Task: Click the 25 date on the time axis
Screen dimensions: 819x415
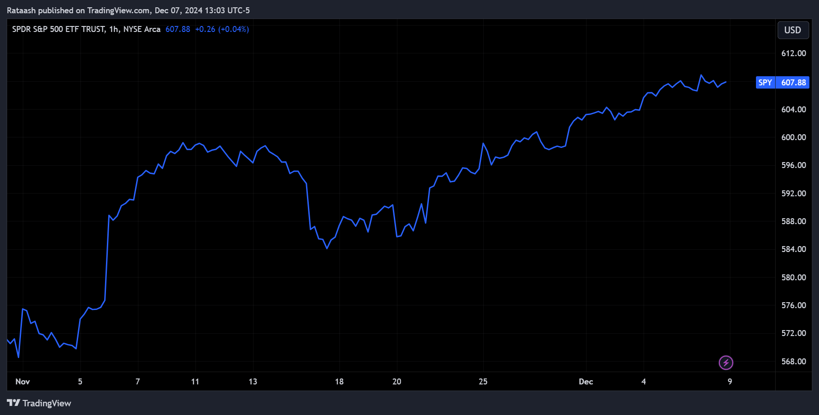Action: click(x=483, y=382)
